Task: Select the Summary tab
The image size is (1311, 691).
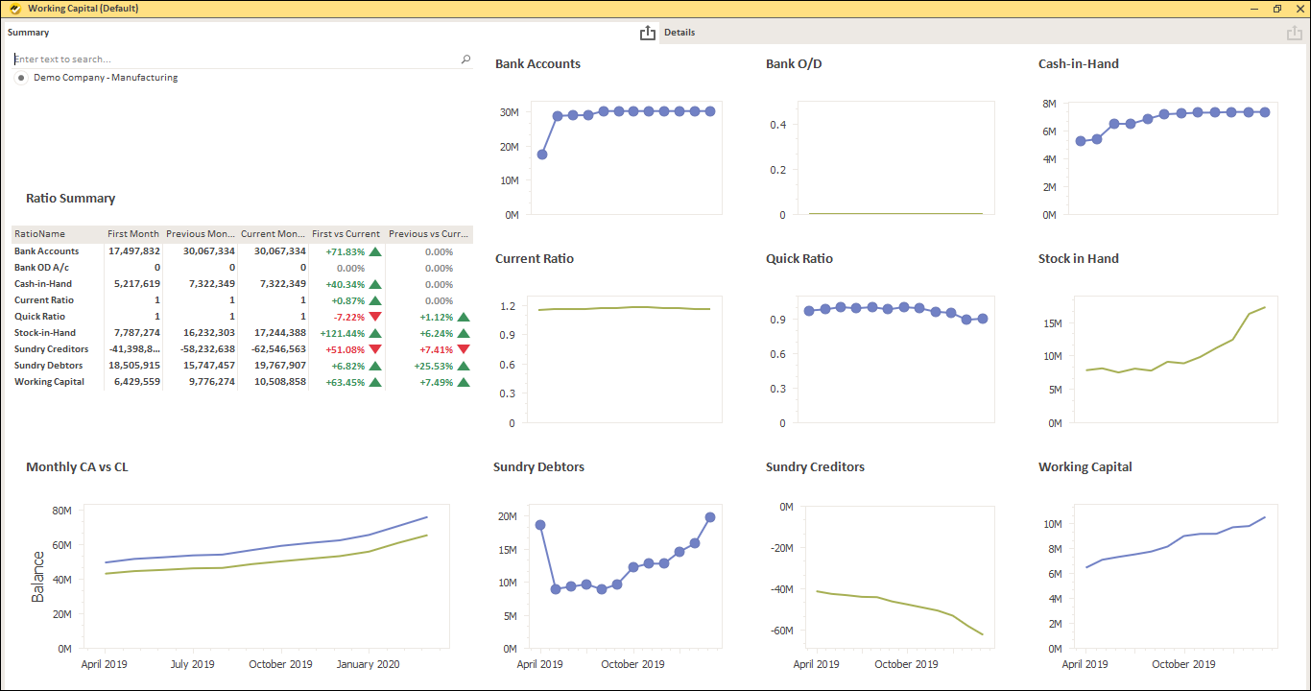Action: (28, 32)
